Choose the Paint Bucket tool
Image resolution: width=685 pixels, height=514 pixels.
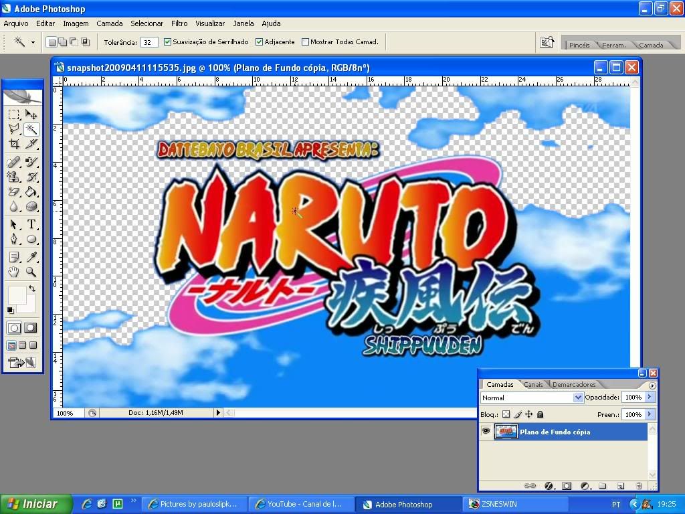31,192
